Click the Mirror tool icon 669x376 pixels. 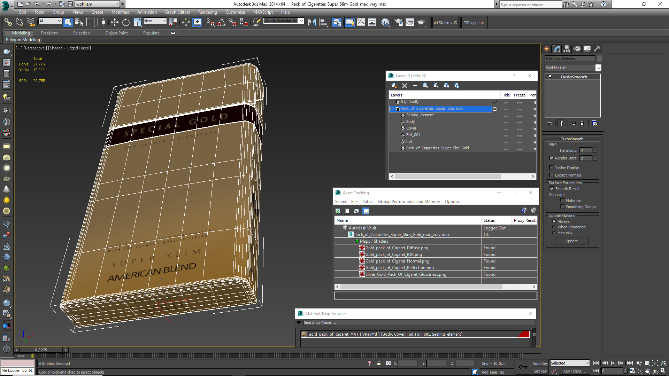(x=312, y=22)
